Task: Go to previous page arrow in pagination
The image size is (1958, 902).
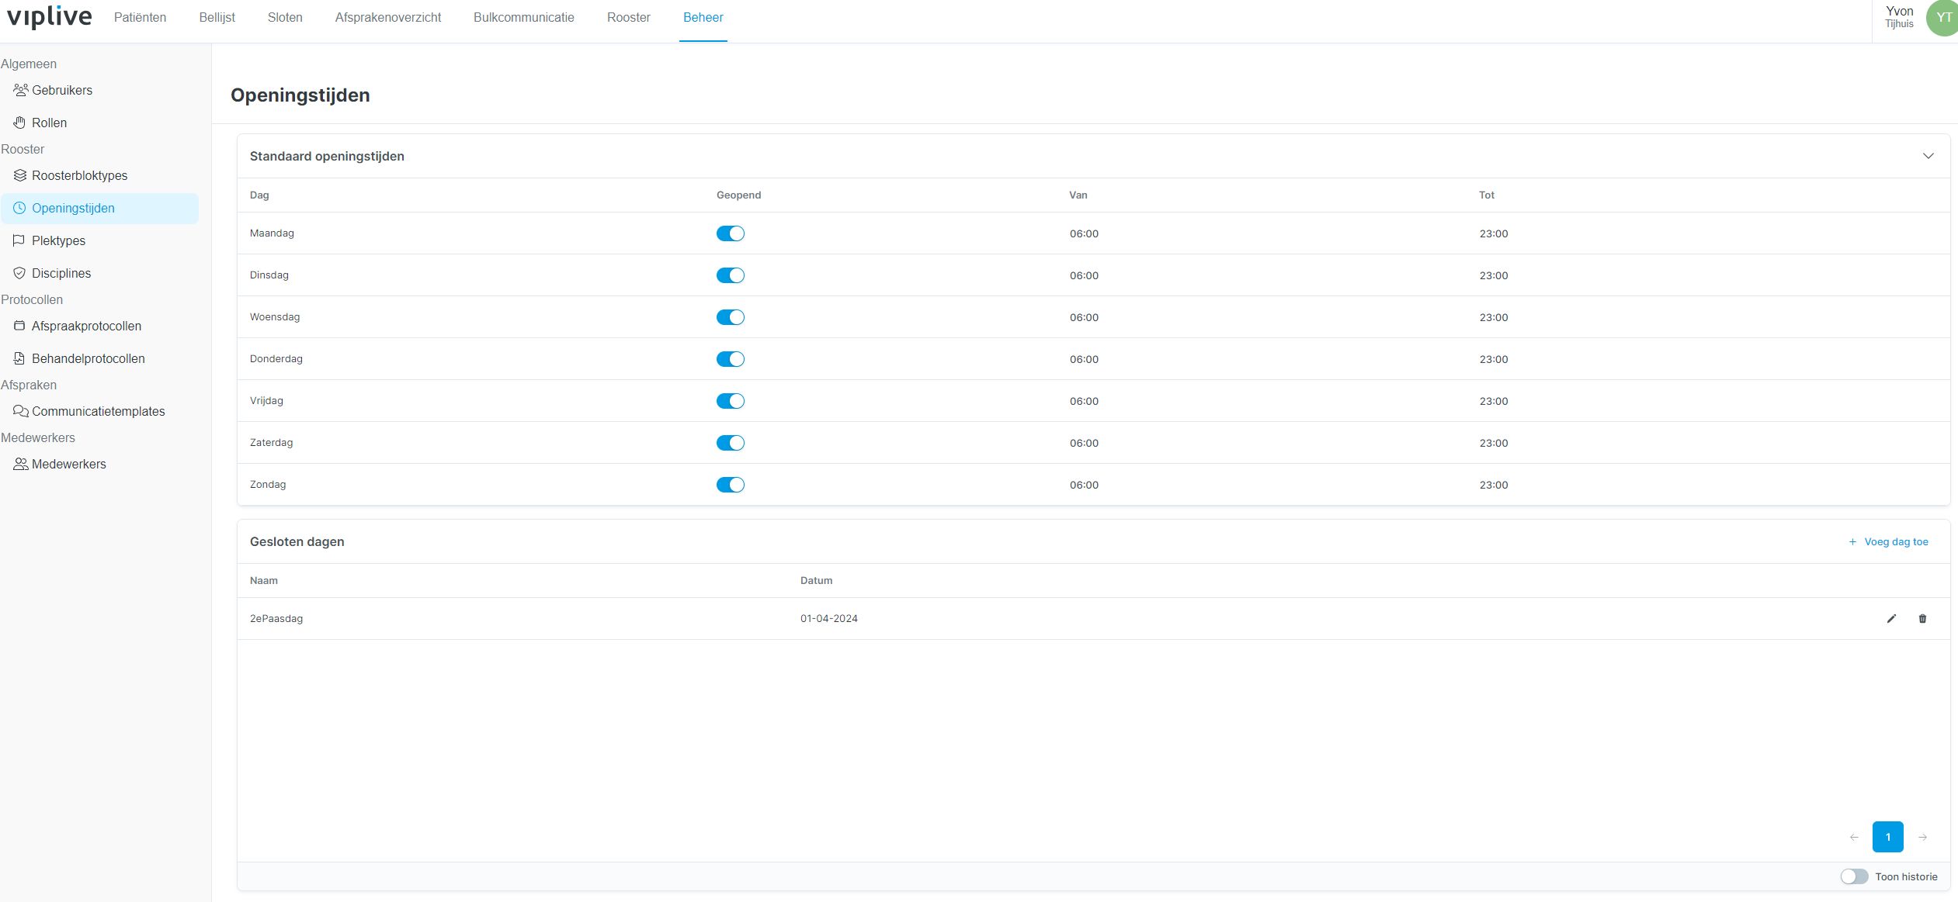Action: pyautogui.click(x=1854, y=837)
